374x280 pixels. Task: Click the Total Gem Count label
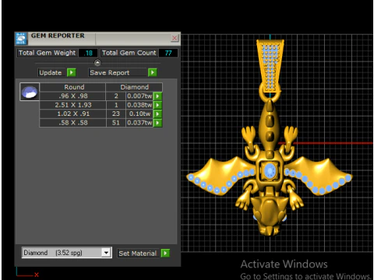pos(129,53)
